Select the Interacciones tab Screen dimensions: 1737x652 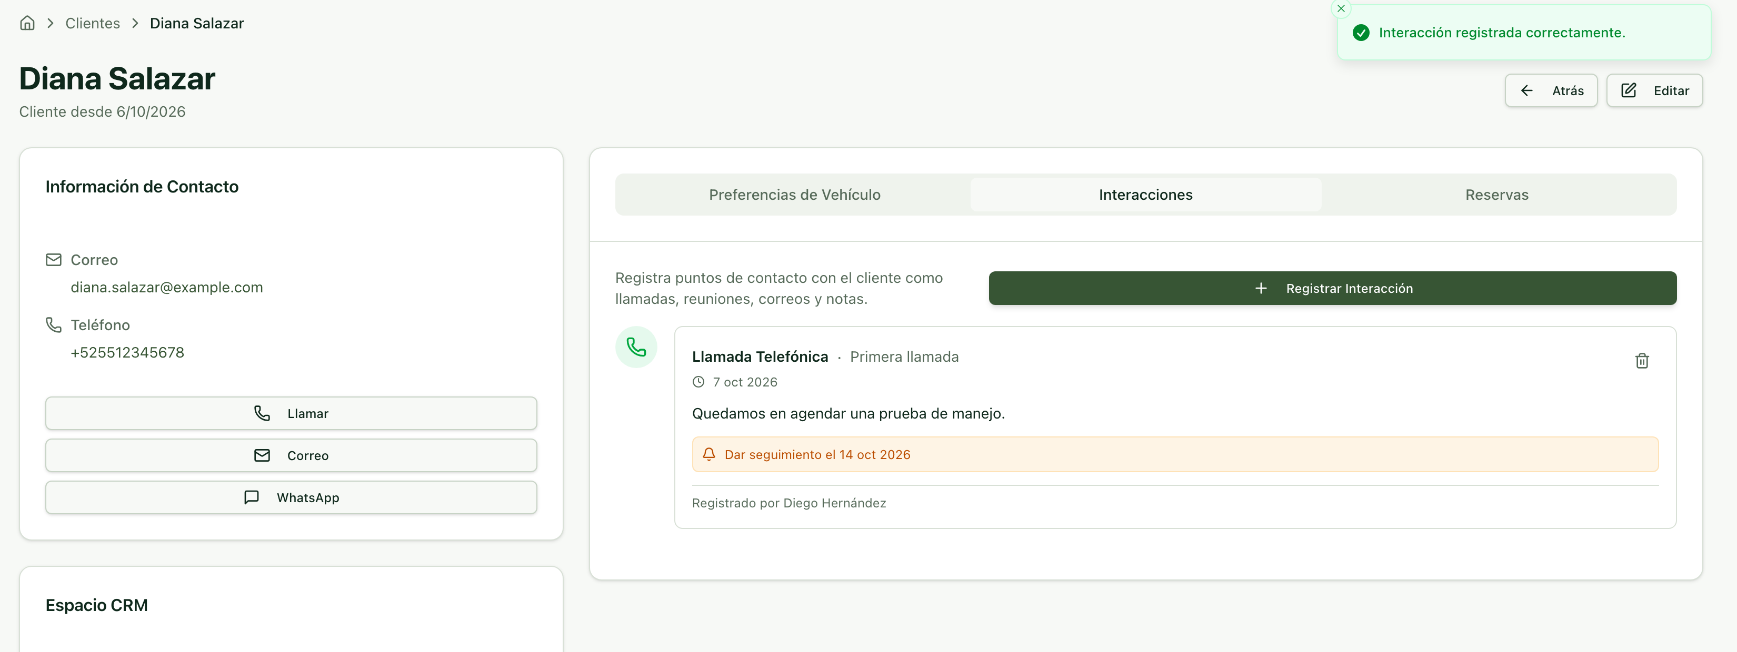(1146, 195)
